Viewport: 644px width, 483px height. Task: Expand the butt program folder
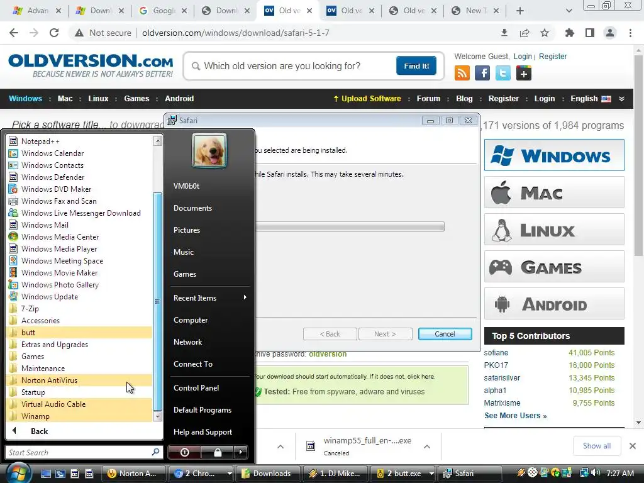(x=28, y=332)
